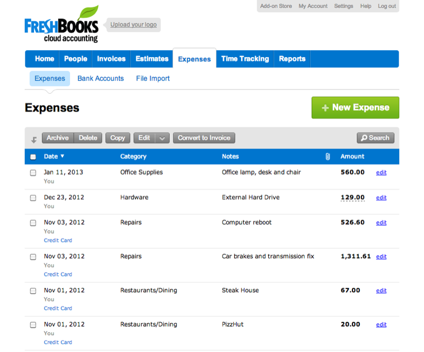Edit the Computer reboot expense
Viewport: 424px width, 352px height.
[x=381, y=222]
